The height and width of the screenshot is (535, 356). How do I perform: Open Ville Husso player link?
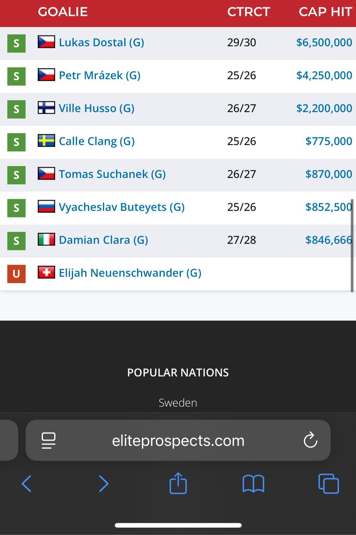point(97,108)
